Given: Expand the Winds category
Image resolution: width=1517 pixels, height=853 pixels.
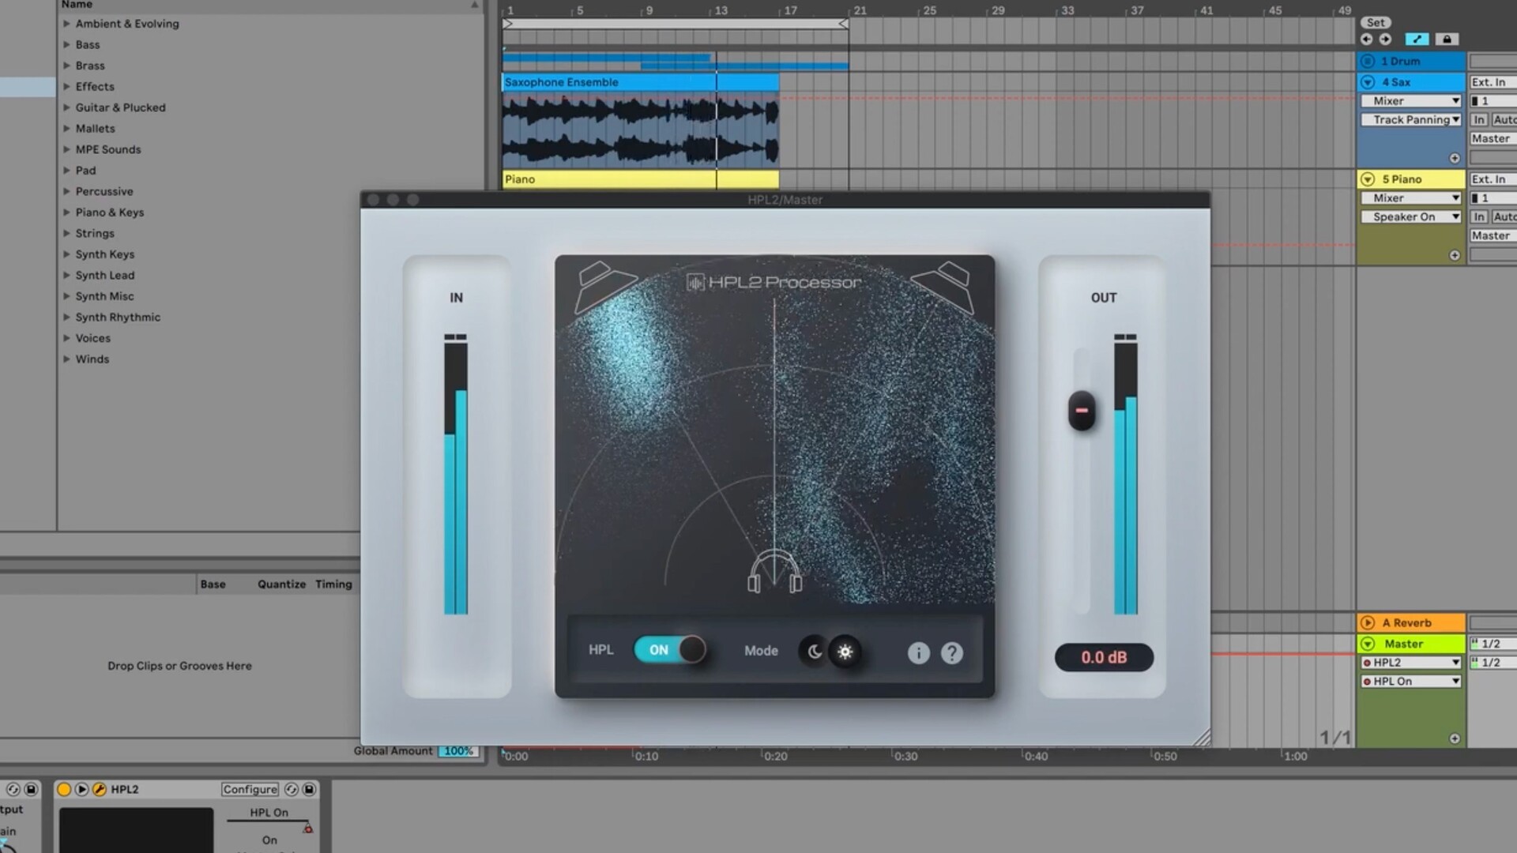Looking at the screenshot, I should pos(66,359).
